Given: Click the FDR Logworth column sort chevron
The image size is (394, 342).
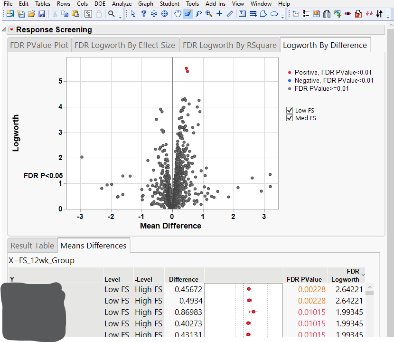Looking at the screenshot, I should coord(363,275).
